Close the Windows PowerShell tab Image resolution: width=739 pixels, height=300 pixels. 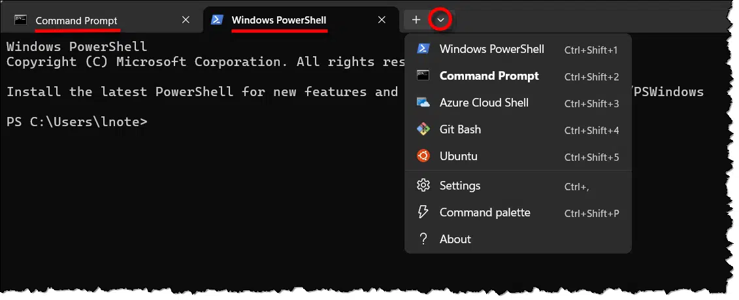(x=382, y=20)
